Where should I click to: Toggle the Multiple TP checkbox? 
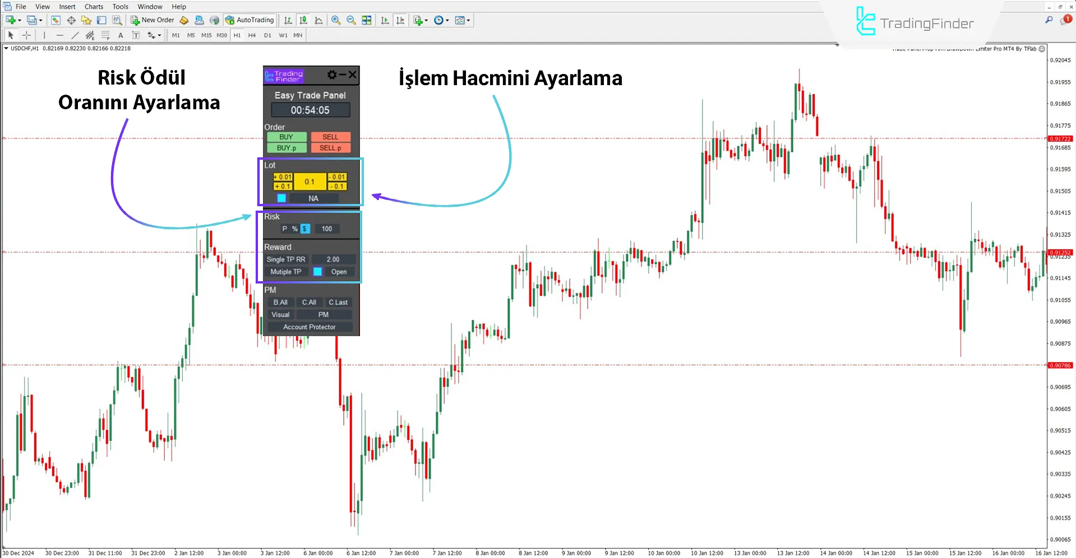(x=318, y=272)
